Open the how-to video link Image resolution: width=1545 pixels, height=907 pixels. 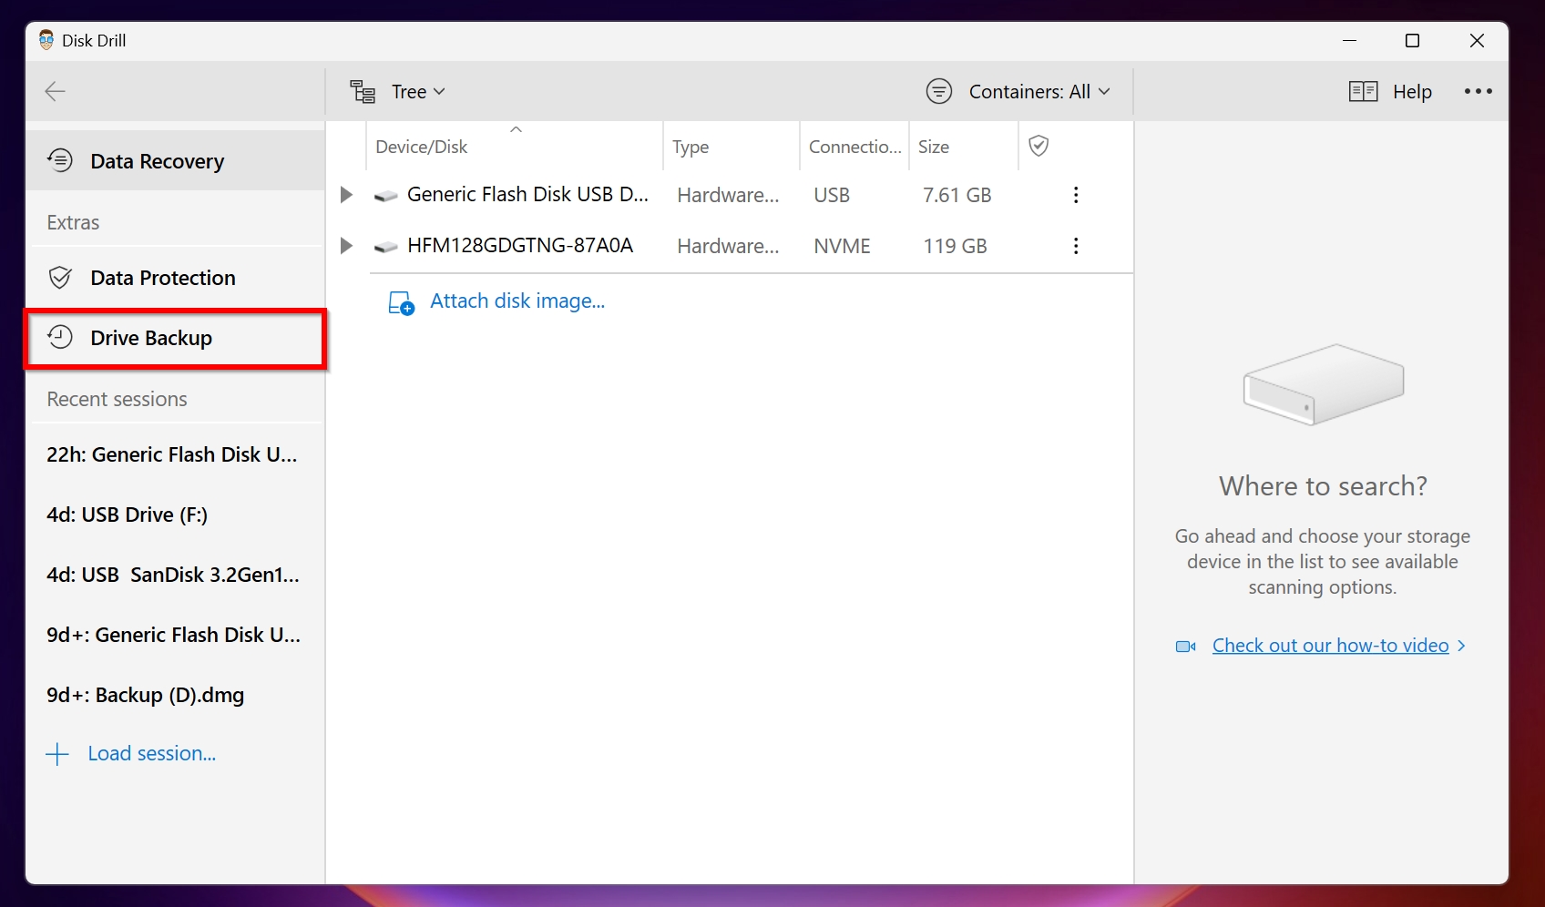(x=1330, y=646)
